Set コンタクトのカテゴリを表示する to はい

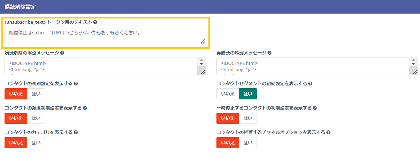pyautogui.click(x=36, y=143)
